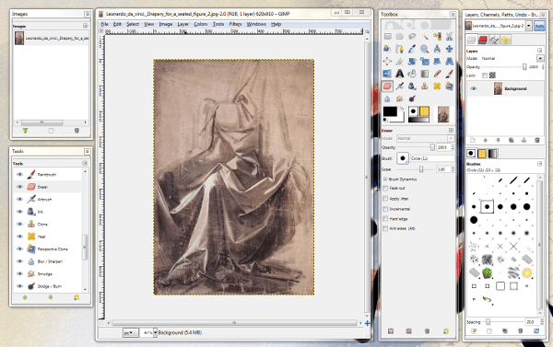Image resolution: width=553 pixels, height=347 pixels.
Task: Enable the Hard edge checkbox
Action: tap(385, 219)
